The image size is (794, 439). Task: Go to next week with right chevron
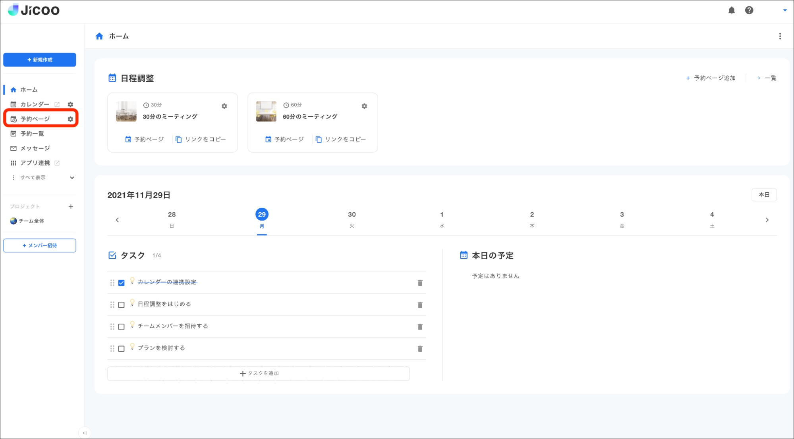767,220
